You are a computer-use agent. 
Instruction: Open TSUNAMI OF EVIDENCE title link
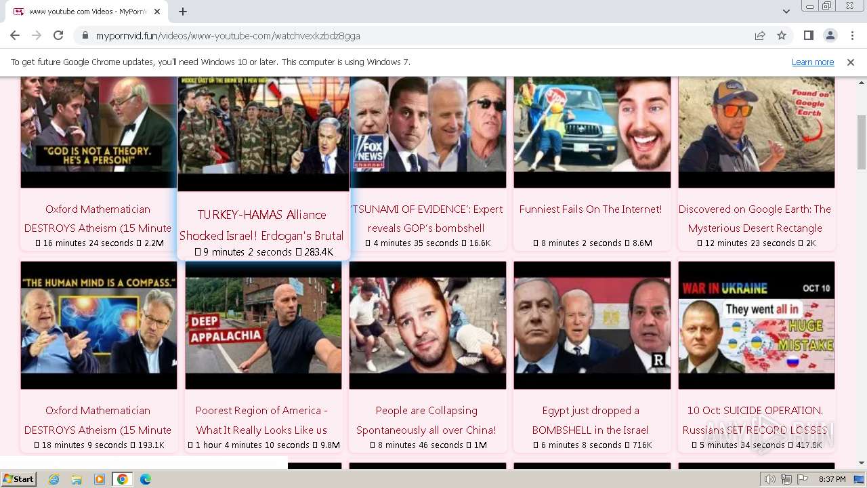pos(426,218)
